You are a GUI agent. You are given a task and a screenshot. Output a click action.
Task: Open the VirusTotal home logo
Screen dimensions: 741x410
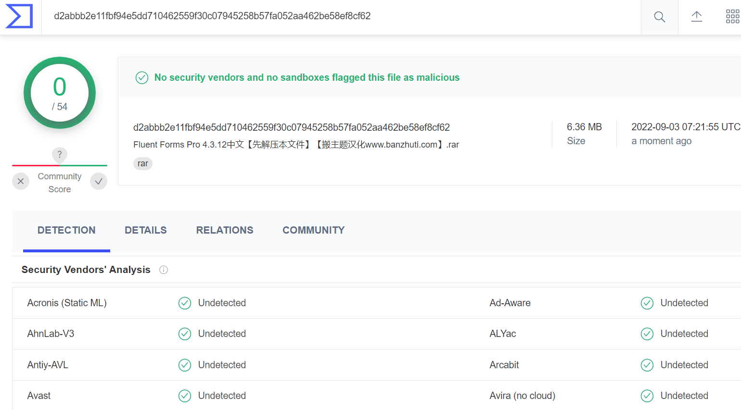(x=19, y=16)
